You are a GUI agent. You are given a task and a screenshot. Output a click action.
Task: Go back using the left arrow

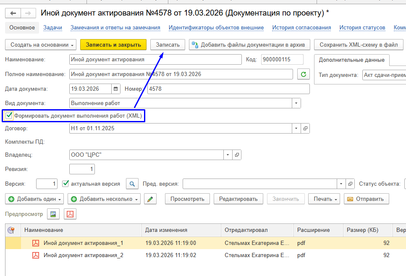point(13,13)
